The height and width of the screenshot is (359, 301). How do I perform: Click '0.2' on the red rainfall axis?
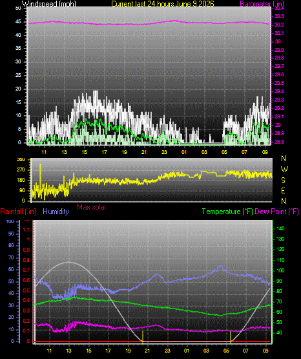26,321
